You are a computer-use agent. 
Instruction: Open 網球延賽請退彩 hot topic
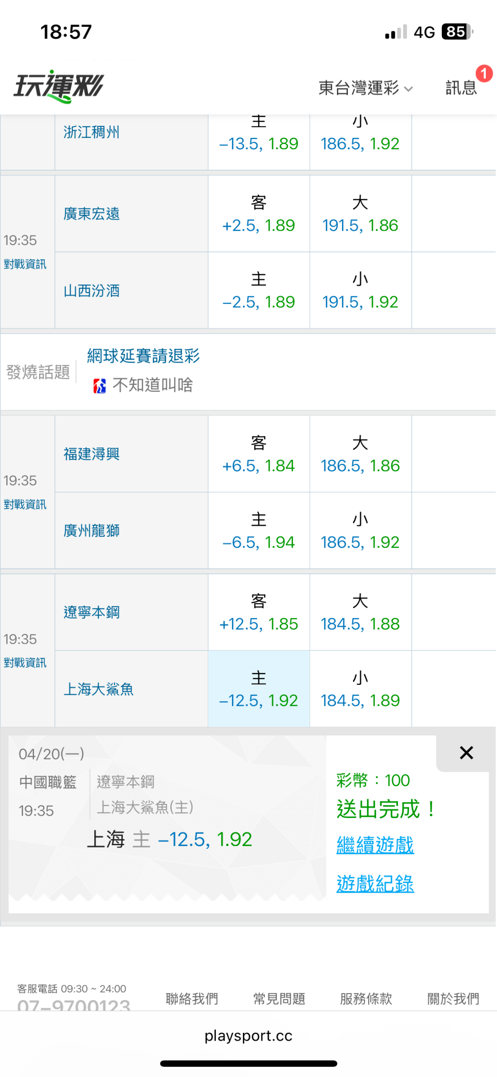pos(143,356)
